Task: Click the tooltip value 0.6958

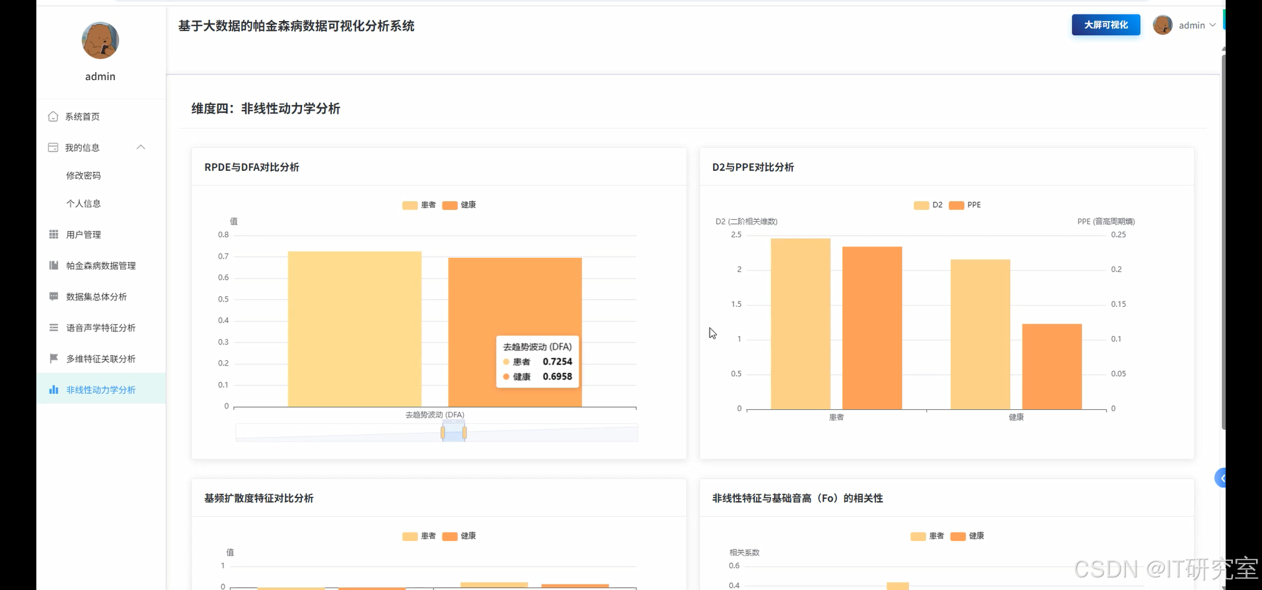Action: click(x=558, y=377)
